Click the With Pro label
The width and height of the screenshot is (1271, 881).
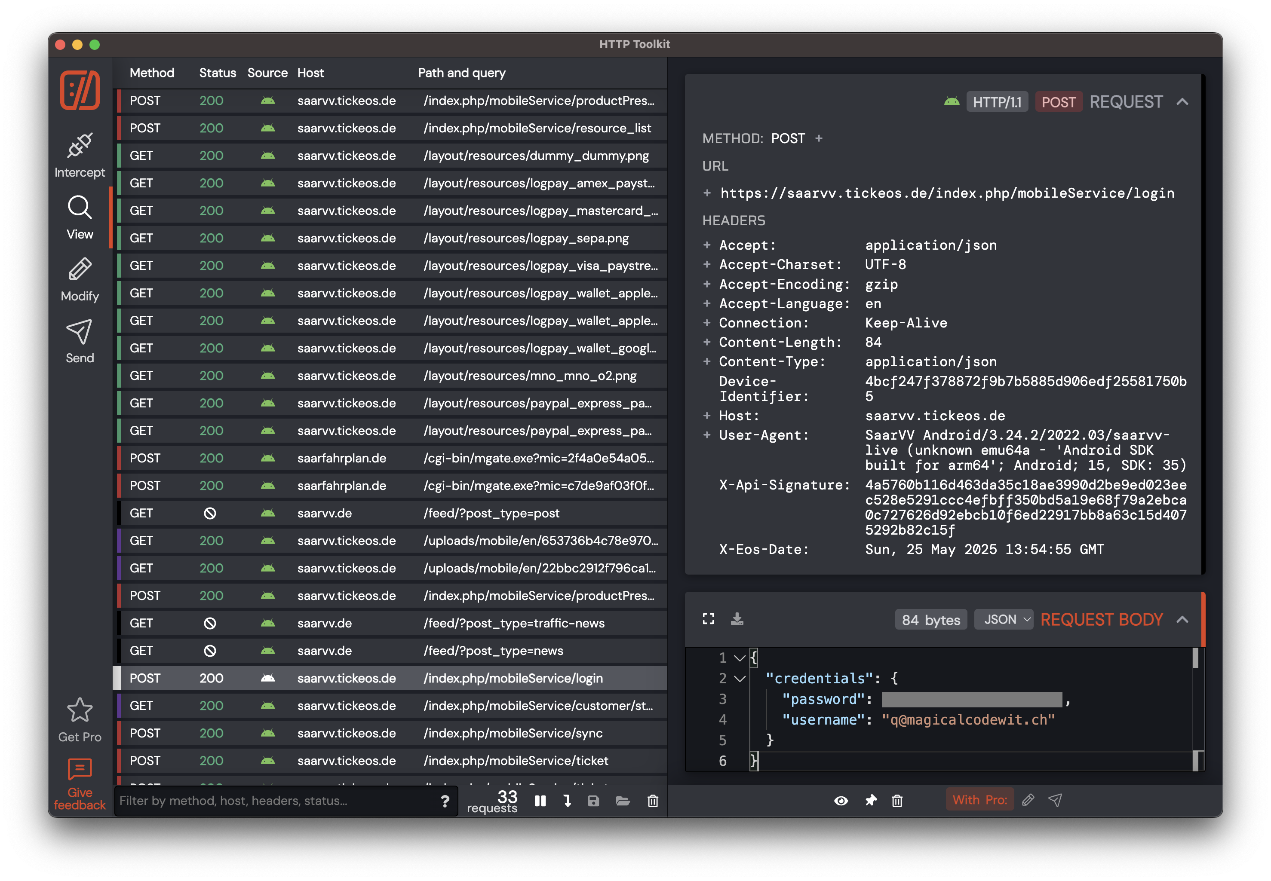[979, 800]
